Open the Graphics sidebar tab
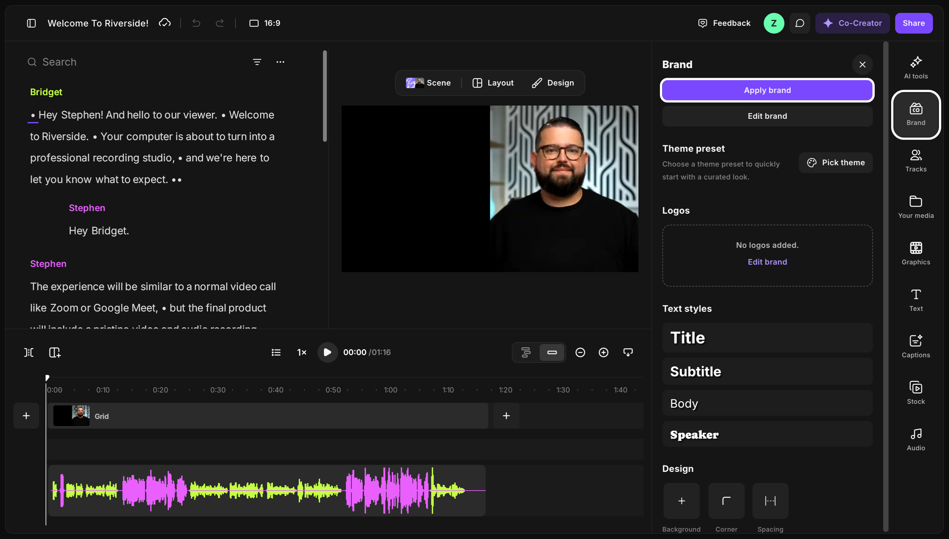The width and height of the screenshot is (949, 539). click(916, 254)
